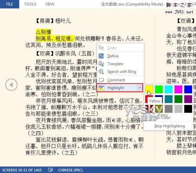Image resolution: width=196 pixels, height=173 pixels.
Task: Open the FILE tab
Action: (x=9, y=4)
